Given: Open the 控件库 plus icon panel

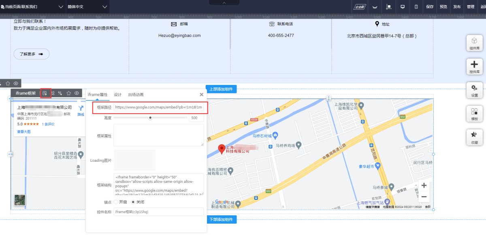Looking at the screenshot, I should point(474,67).
